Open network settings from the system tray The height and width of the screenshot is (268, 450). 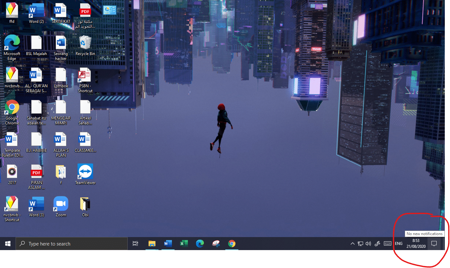coord(360,244)
